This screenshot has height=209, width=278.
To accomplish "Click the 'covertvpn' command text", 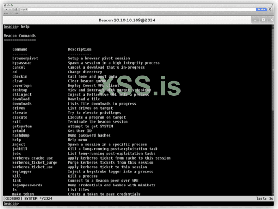I will [x=22, y=85].
